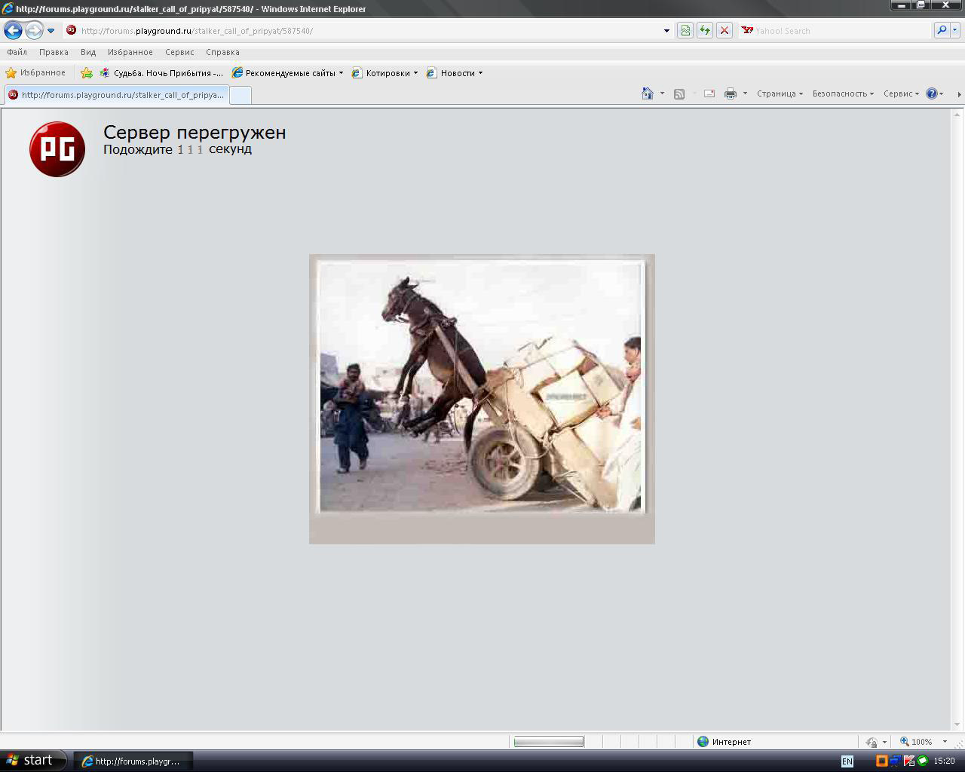This screenshot has width=965, height=772.
Task: Click the Подождите секунд countdown text
Action: pos(177,149)
